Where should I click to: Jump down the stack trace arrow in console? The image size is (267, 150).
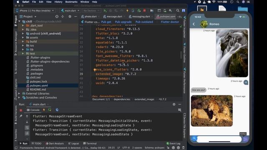27,122
